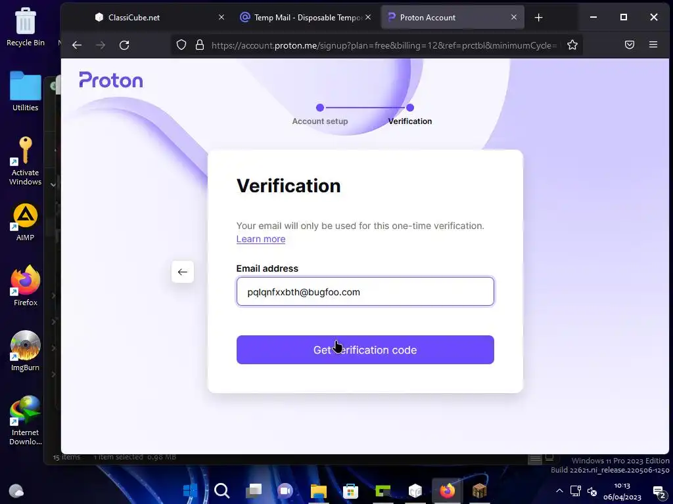Reload the Proton signup page
The image size is (673, 504).
[124, 45]
